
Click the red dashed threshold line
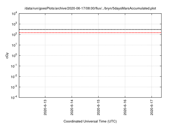[90, 33]
